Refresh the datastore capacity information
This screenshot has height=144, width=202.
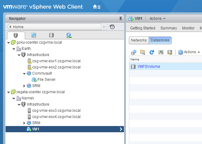pos(151,52)
